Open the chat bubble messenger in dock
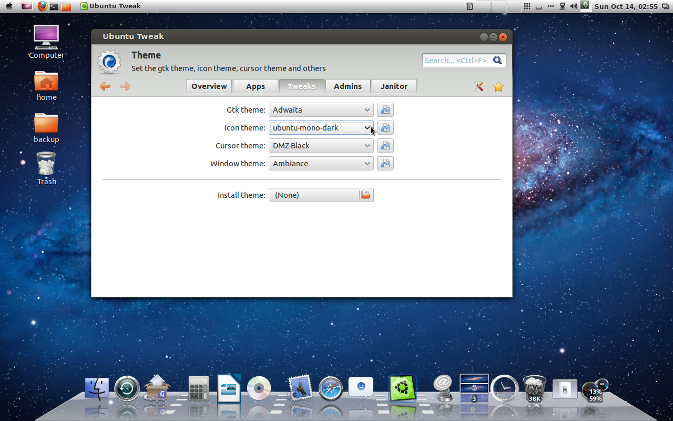This screenshot has height=421, width=673. (x=361, y=388)
